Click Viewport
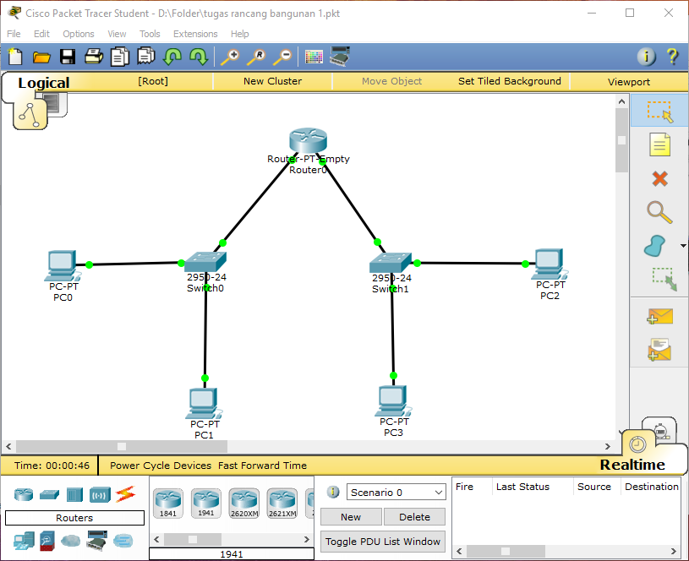The height and width of the screenshot is (561, 689). (x=629, y=82)
